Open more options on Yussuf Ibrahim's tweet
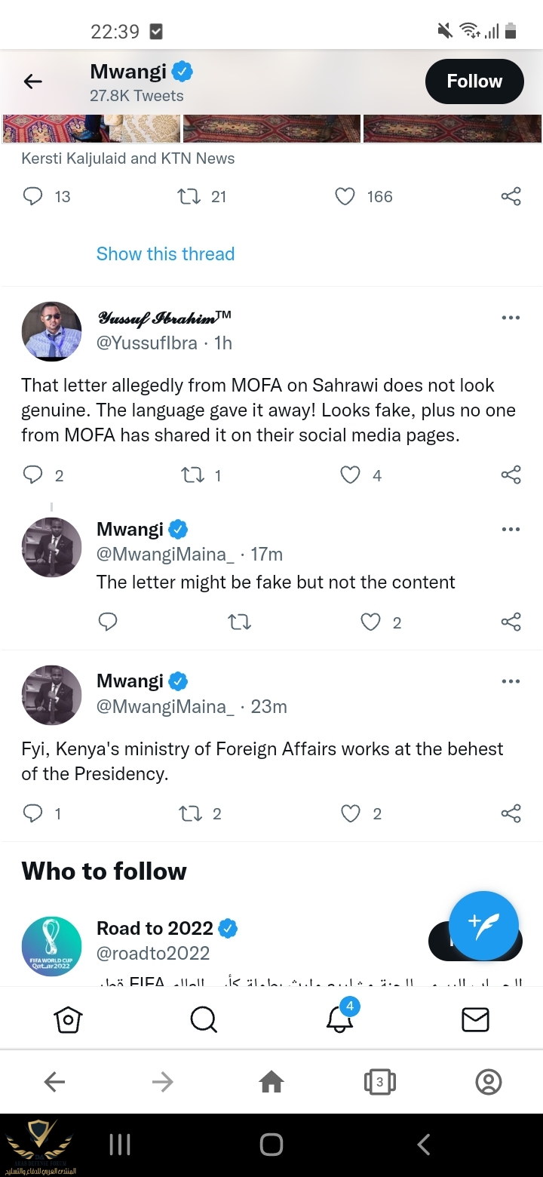This screenshot has height=1177, width=543. (x=511, y=318)
